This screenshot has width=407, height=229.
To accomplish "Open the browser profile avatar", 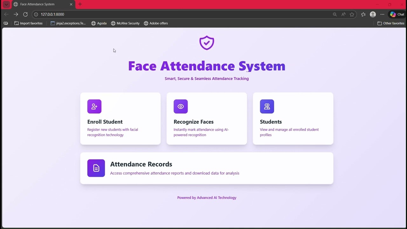I will pyautogui.click(x=373, y=14).
